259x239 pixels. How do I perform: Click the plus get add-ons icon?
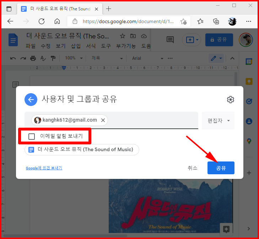point(249,173)
